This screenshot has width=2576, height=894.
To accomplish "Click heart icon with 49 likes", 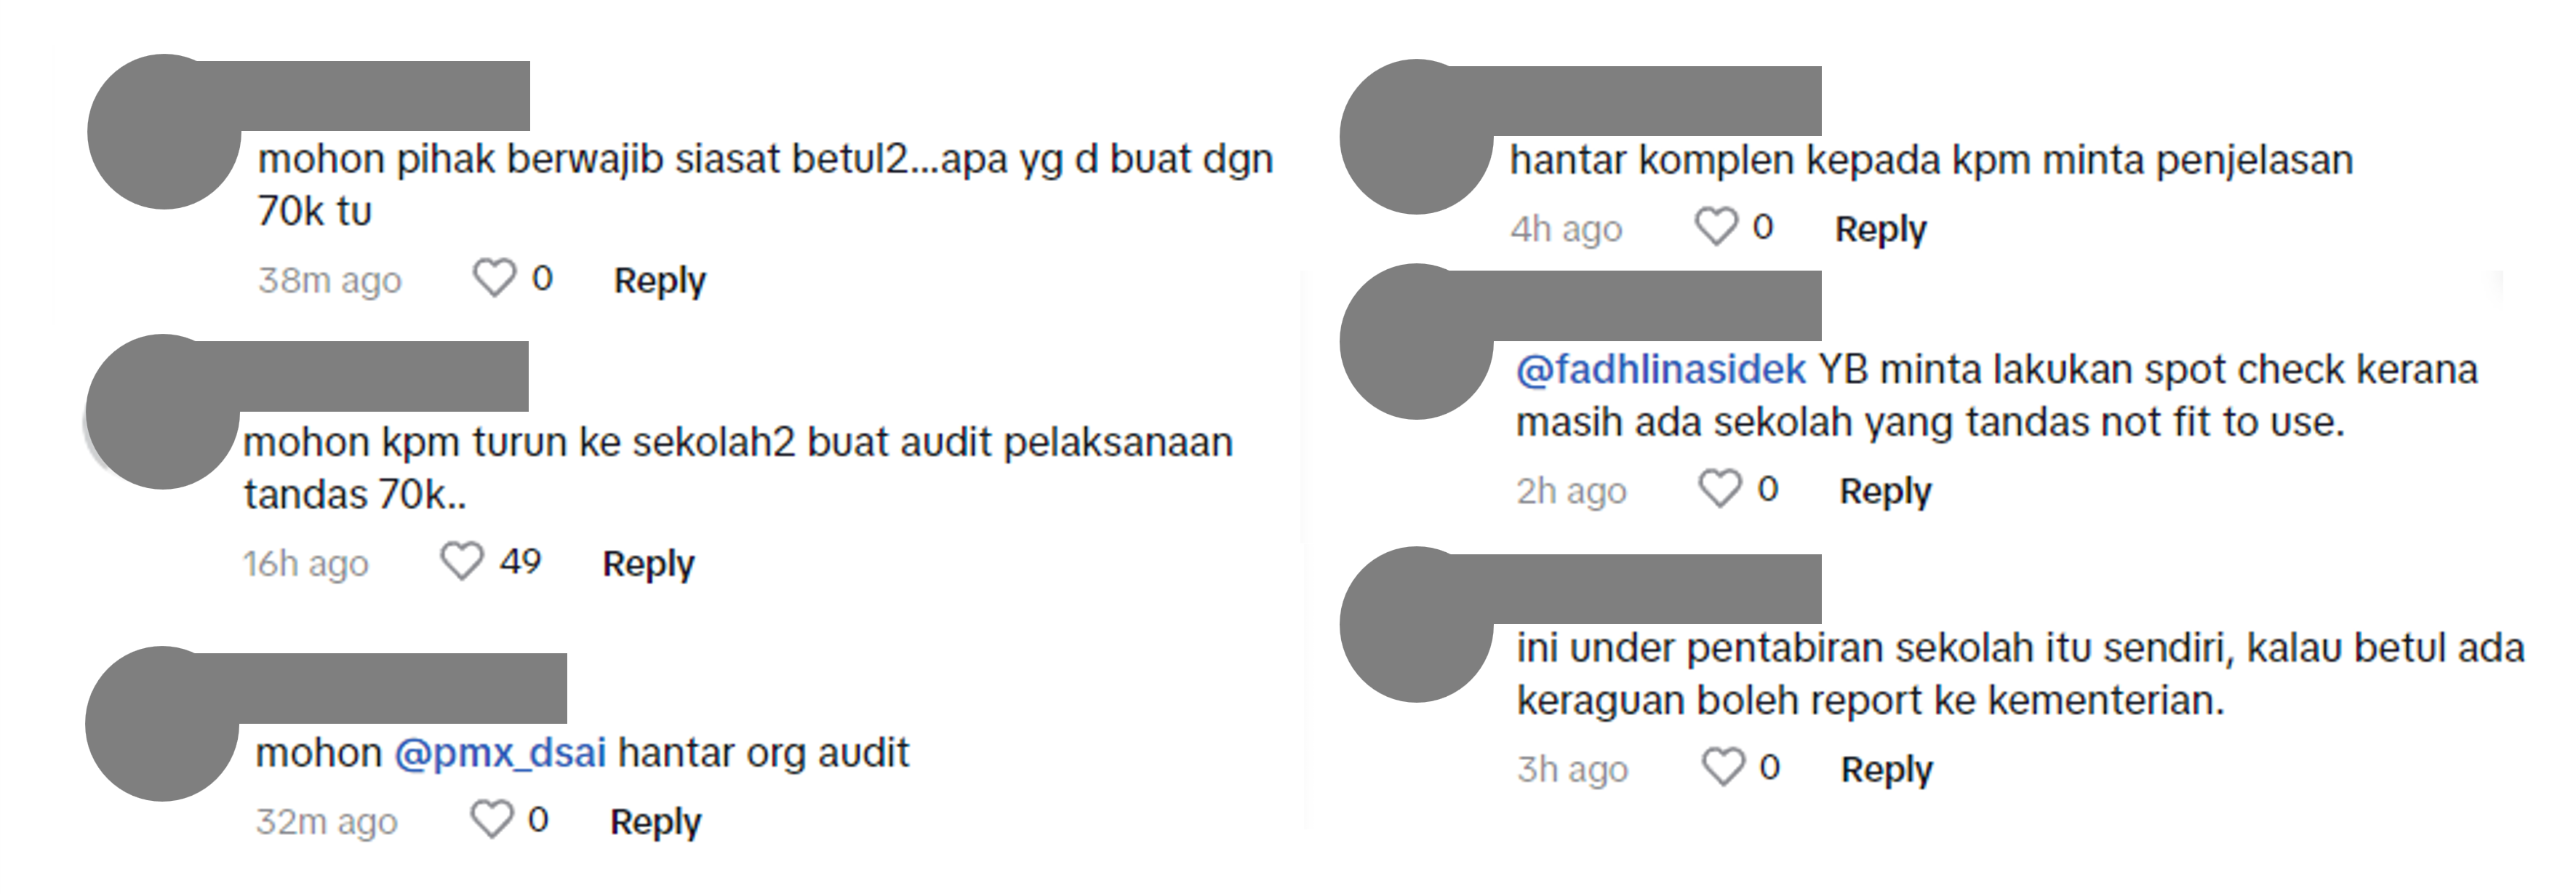I will click(x=462, y=561).
